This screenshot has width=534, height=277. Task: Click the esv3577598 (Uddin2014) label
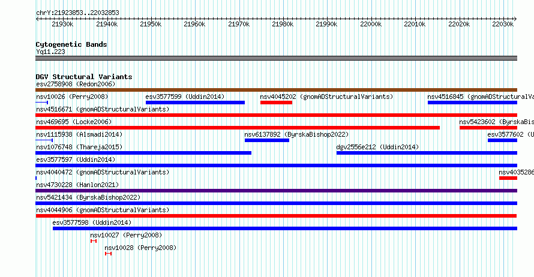(x=92, y=222)
